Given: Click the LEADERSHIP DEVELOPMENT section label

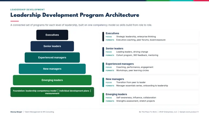Looking at the screenshot, I should pos(27,9).
